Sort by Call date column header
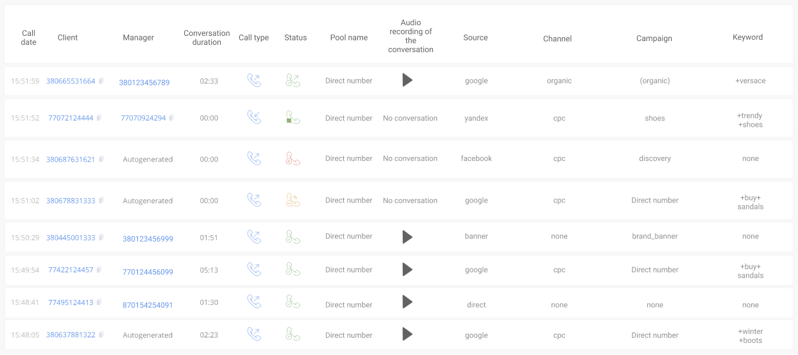The width and height of the screenshot is (798, 355). click(28, 38)
